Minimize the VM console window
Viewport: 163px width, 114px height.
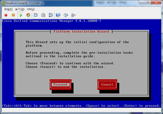tap(142, 2)
